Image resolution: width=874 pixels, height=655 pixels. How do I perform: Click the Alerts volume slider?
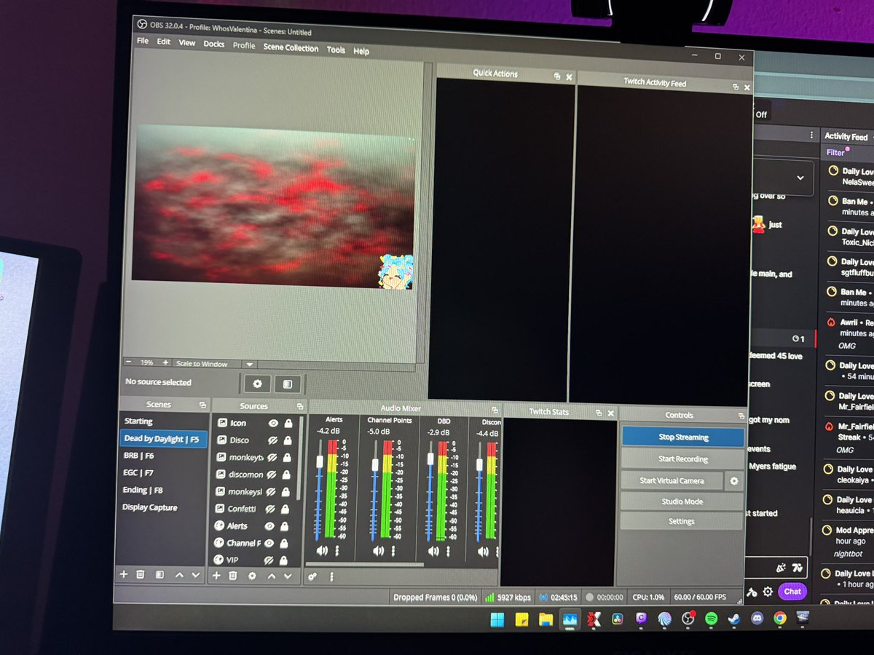(x=320, y=490)
